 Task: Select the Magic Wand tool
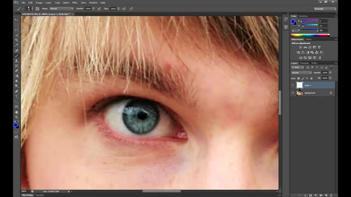tap(16, 35)
